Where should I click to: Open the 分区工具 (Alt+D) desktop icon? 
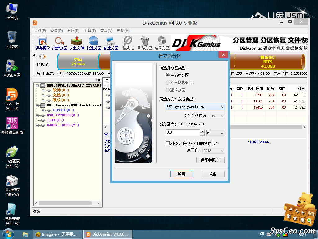click(12, 99)
